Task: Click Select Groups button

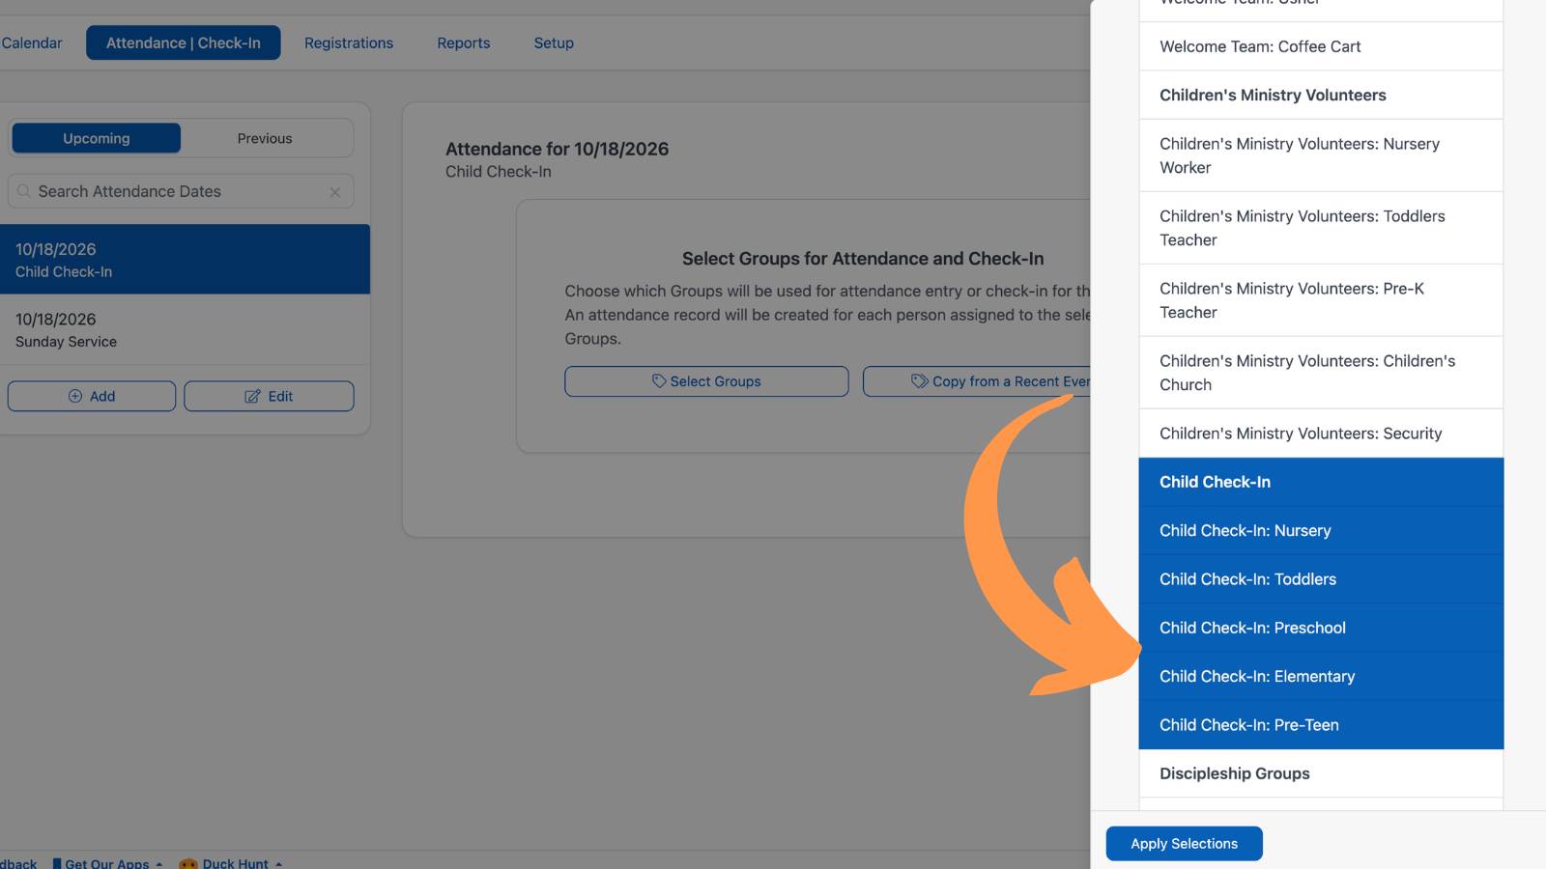Action: point(706,381)
